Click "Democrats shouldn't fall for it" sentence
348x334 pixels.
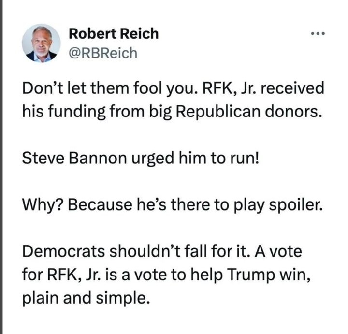pos(137,251)
